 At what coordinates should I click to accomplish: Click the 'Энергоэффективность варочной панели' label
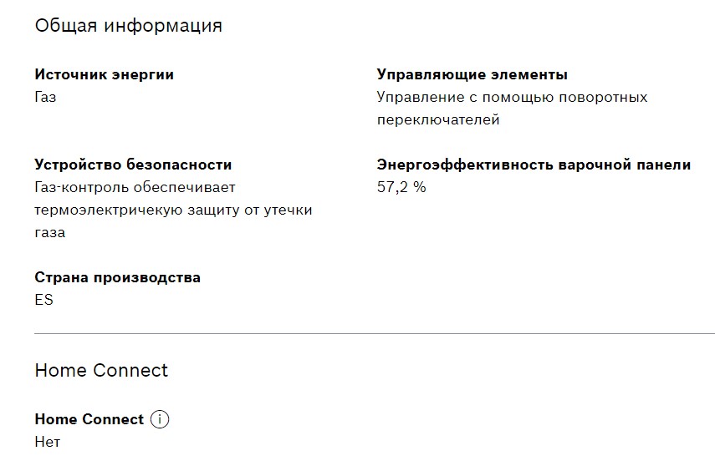pos(534,165)
